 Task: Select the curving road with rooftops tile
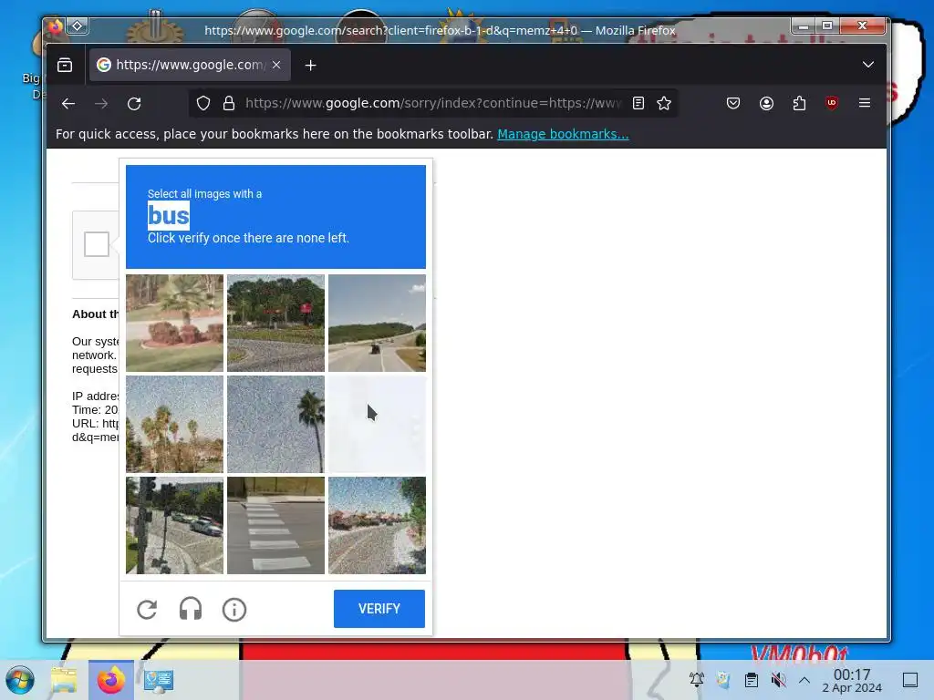click(377, 525)
